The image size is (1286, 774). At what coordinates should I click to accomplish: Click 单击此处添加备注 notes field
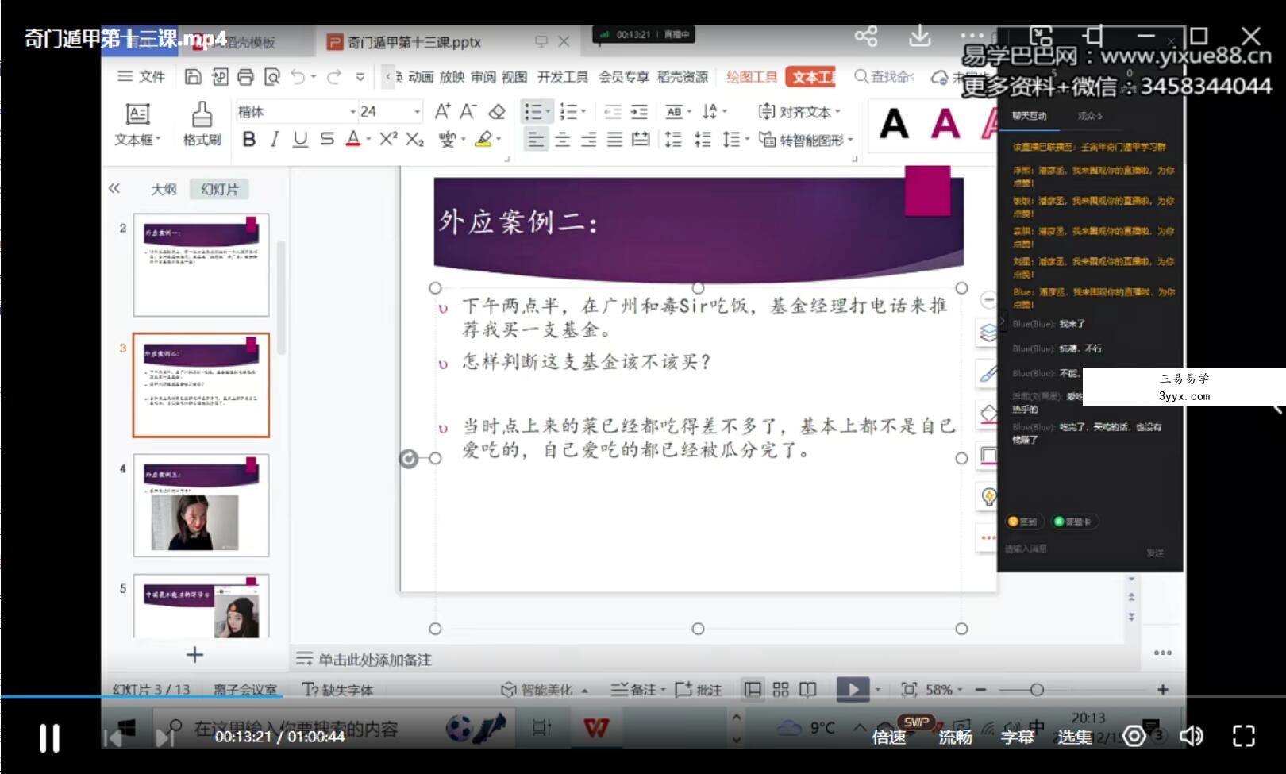tap(375, 660)
